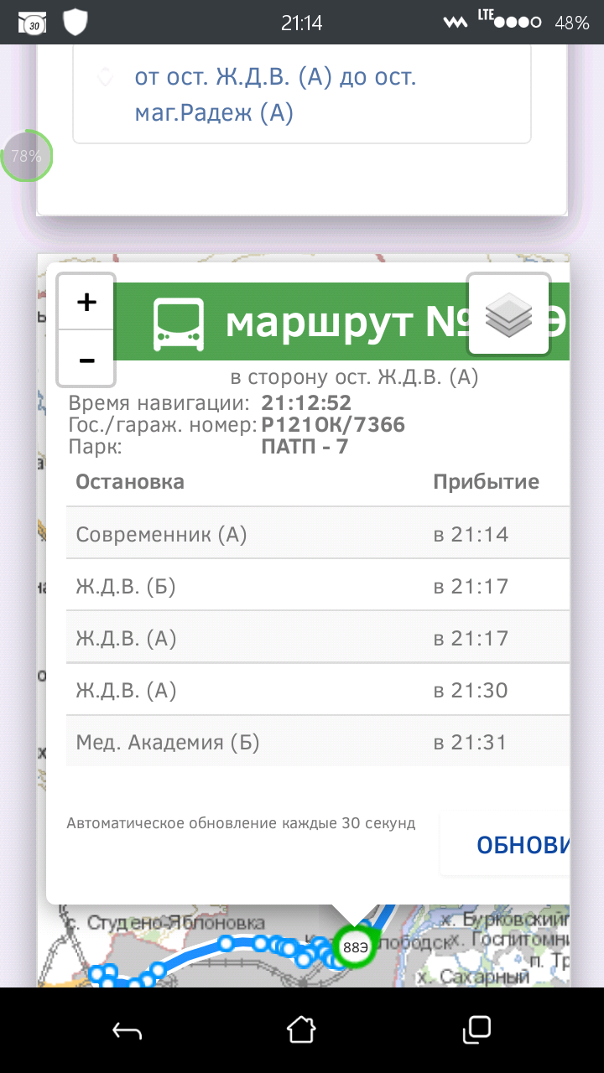
Task: Tap the Студено-Яблоновка map label
Action: pos(165,922)
